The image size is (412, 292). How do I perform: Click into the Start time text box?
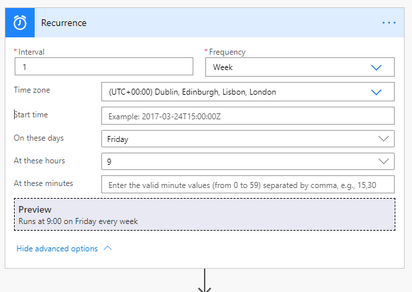[x=247, y=115]
